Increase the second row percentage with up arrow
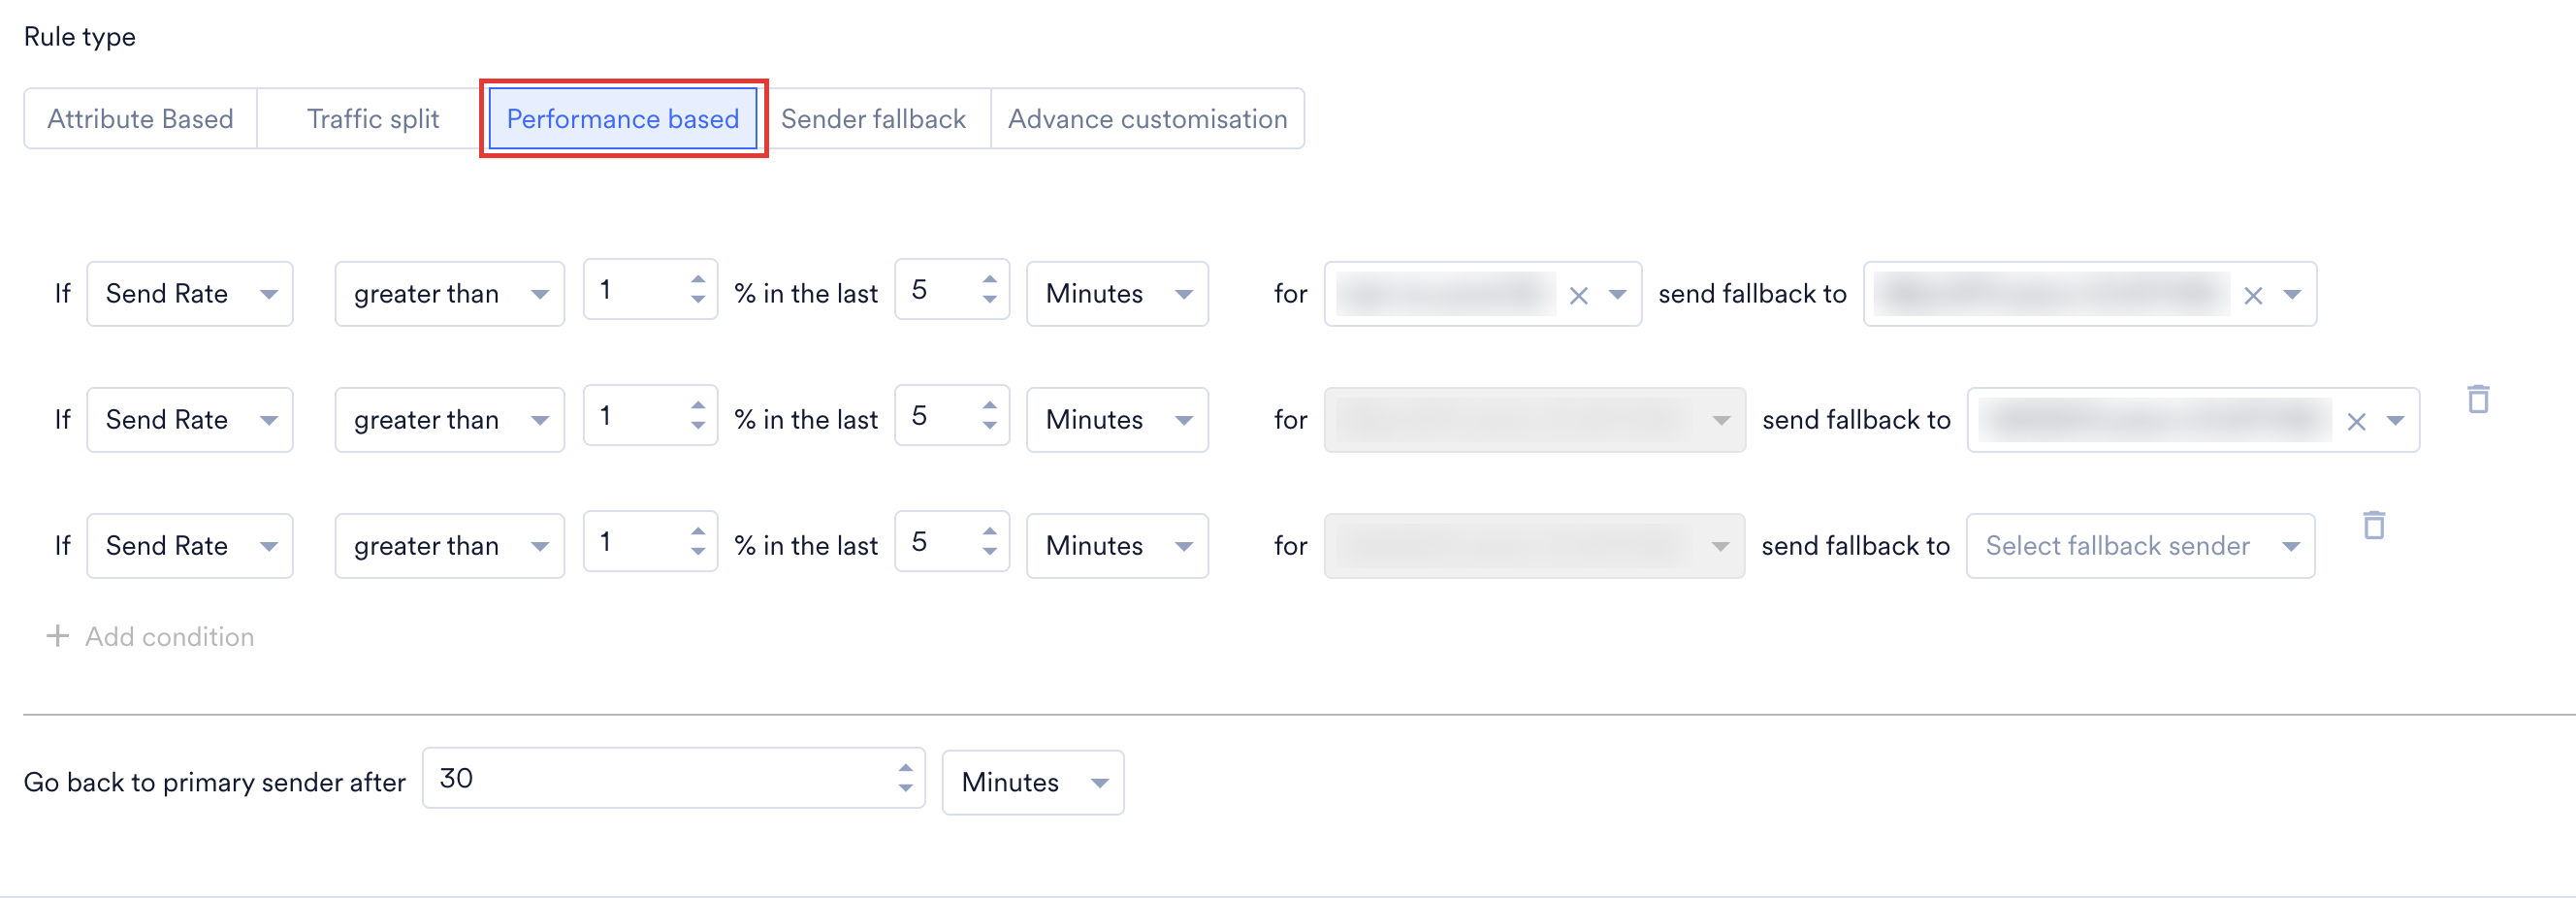This screenshot has width=2576, height=898. click(698, 406)
